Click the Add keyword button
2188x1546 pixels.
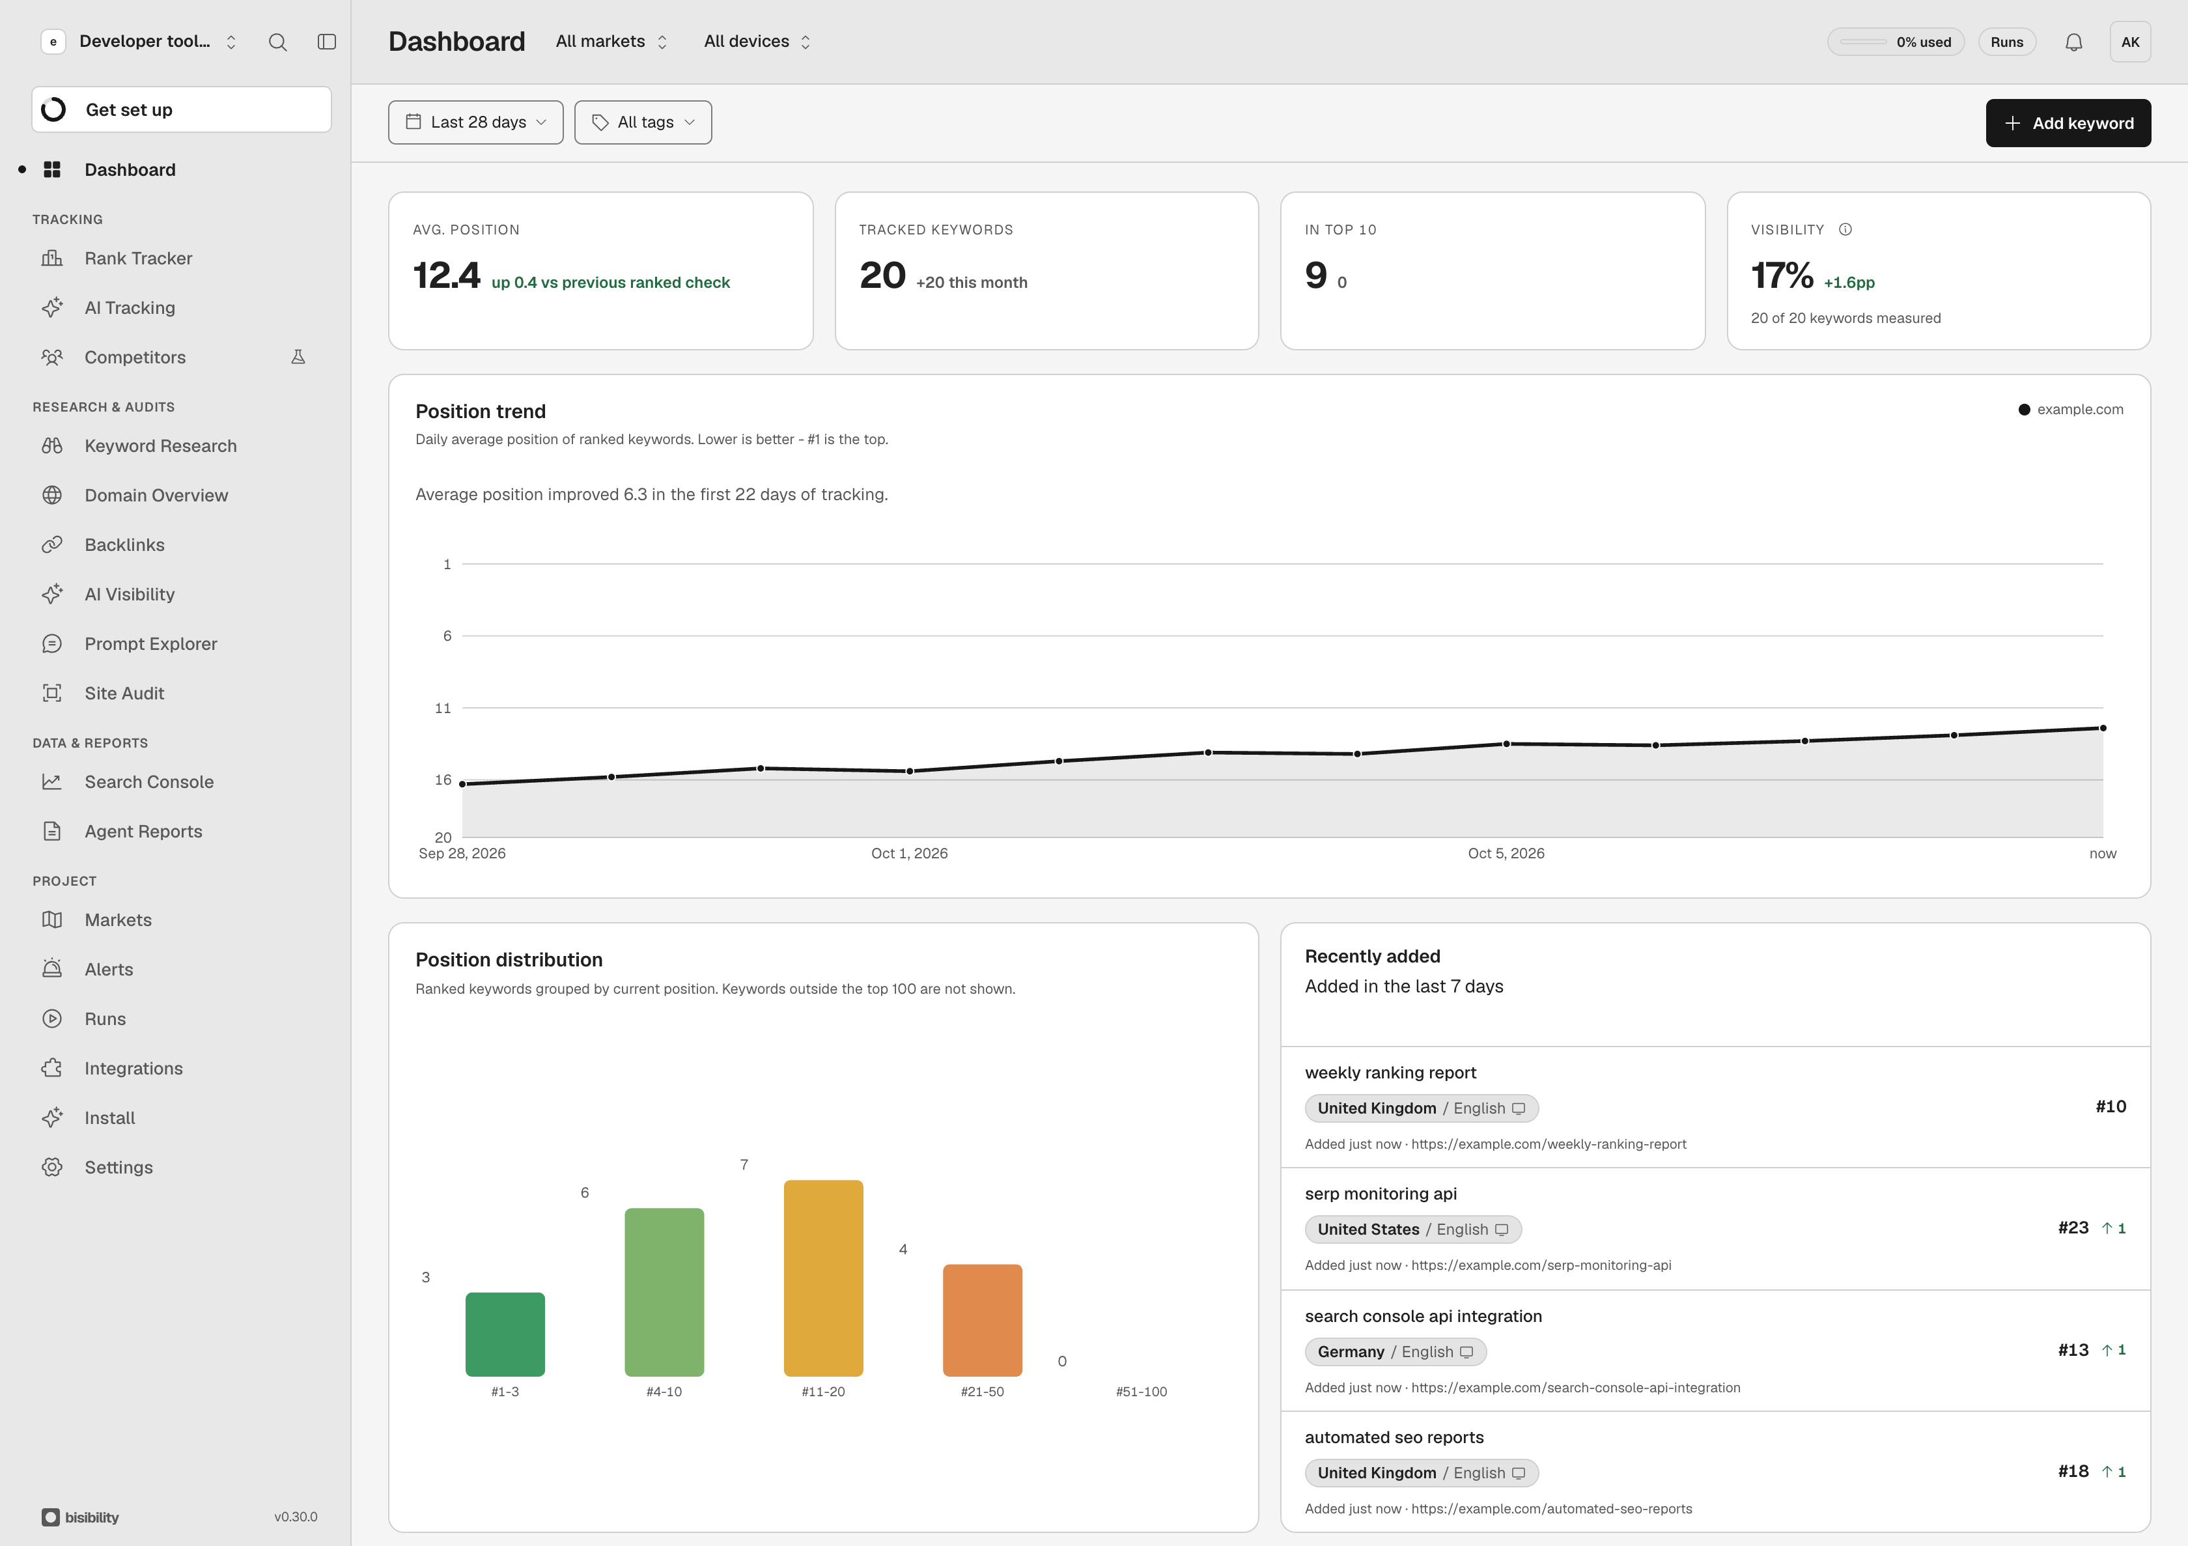[x=2068, y=123]
